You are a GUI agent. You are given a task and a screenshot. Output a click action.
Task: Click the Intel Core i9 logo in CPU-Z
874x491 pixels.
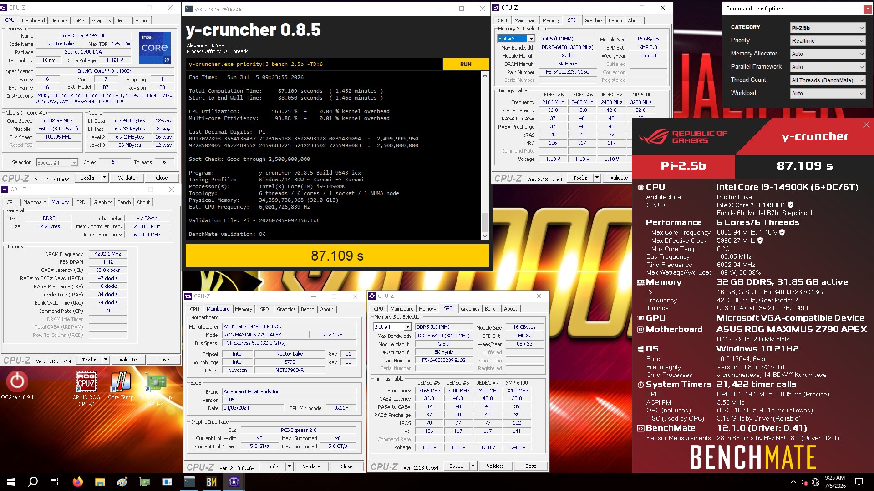pyautogui.click(x=155, y=47)
